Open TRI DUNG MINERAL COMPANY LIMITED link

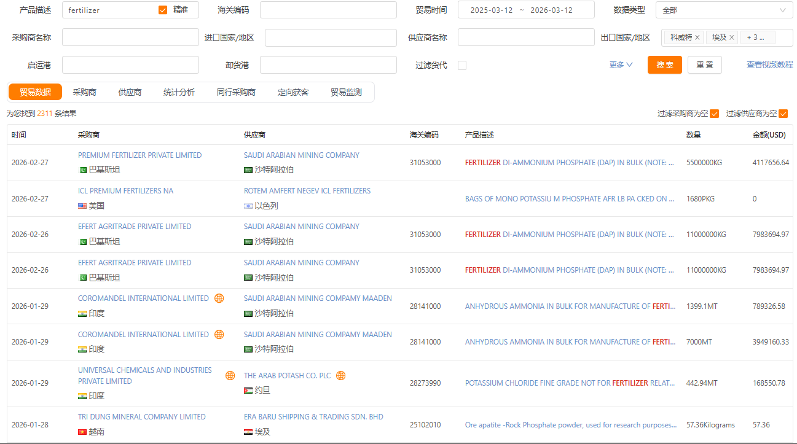pyautogui.click(x=141, y=417)
